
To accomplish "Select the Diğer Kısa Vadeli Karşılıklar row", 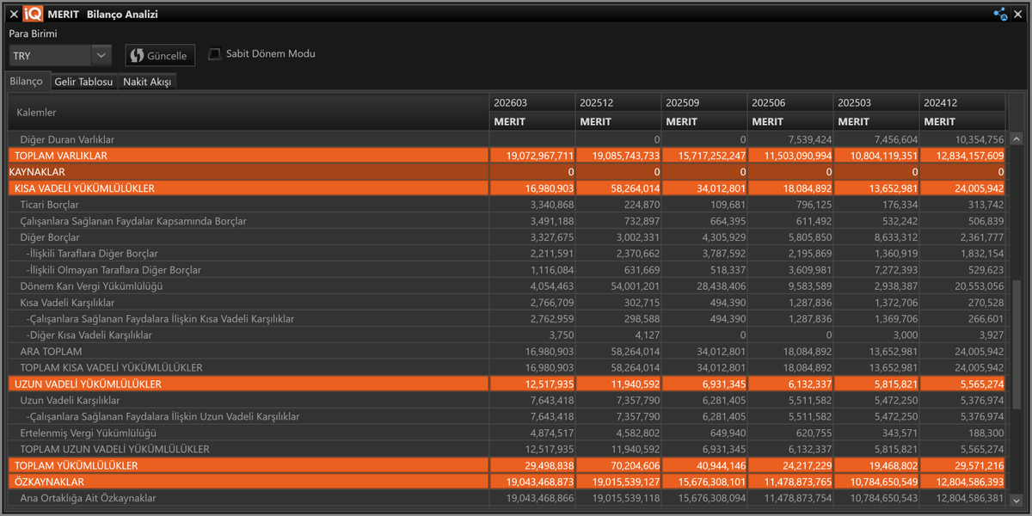I will click(x=507, y=335).
